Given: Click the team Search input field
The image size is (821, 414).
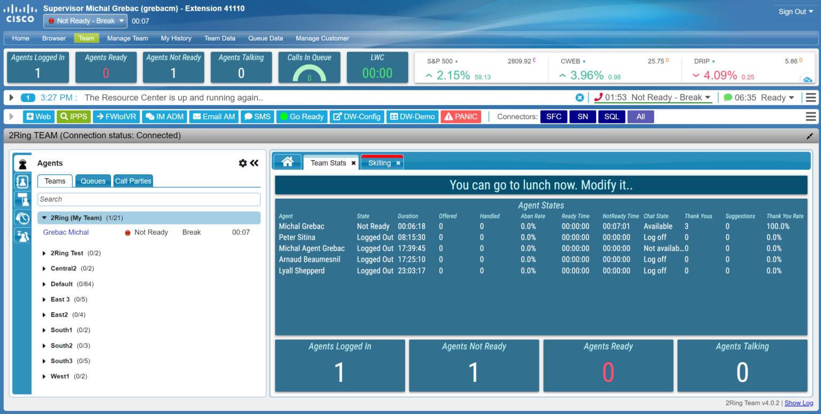Looking at the screenshot, I should [x=149, y=199].
